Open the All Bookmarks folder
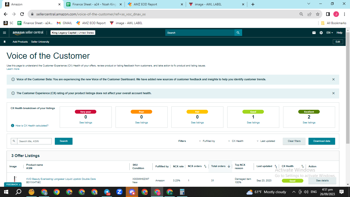Screen dimensions: 350x197 tap(334, 23)
